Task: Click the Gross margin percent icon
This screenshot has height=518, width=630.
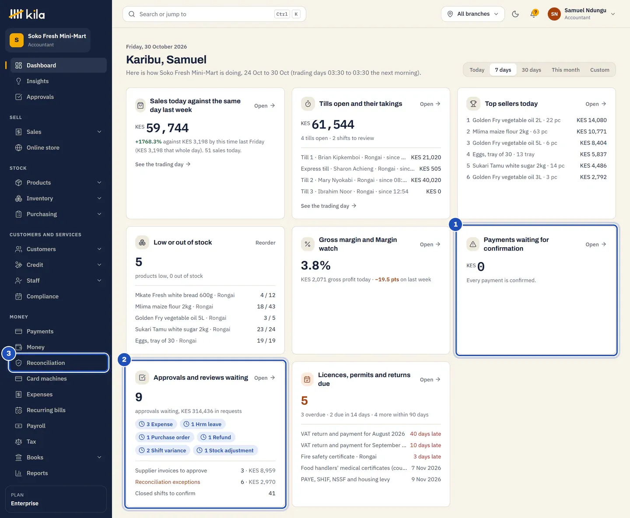Action: coord(308,244)
